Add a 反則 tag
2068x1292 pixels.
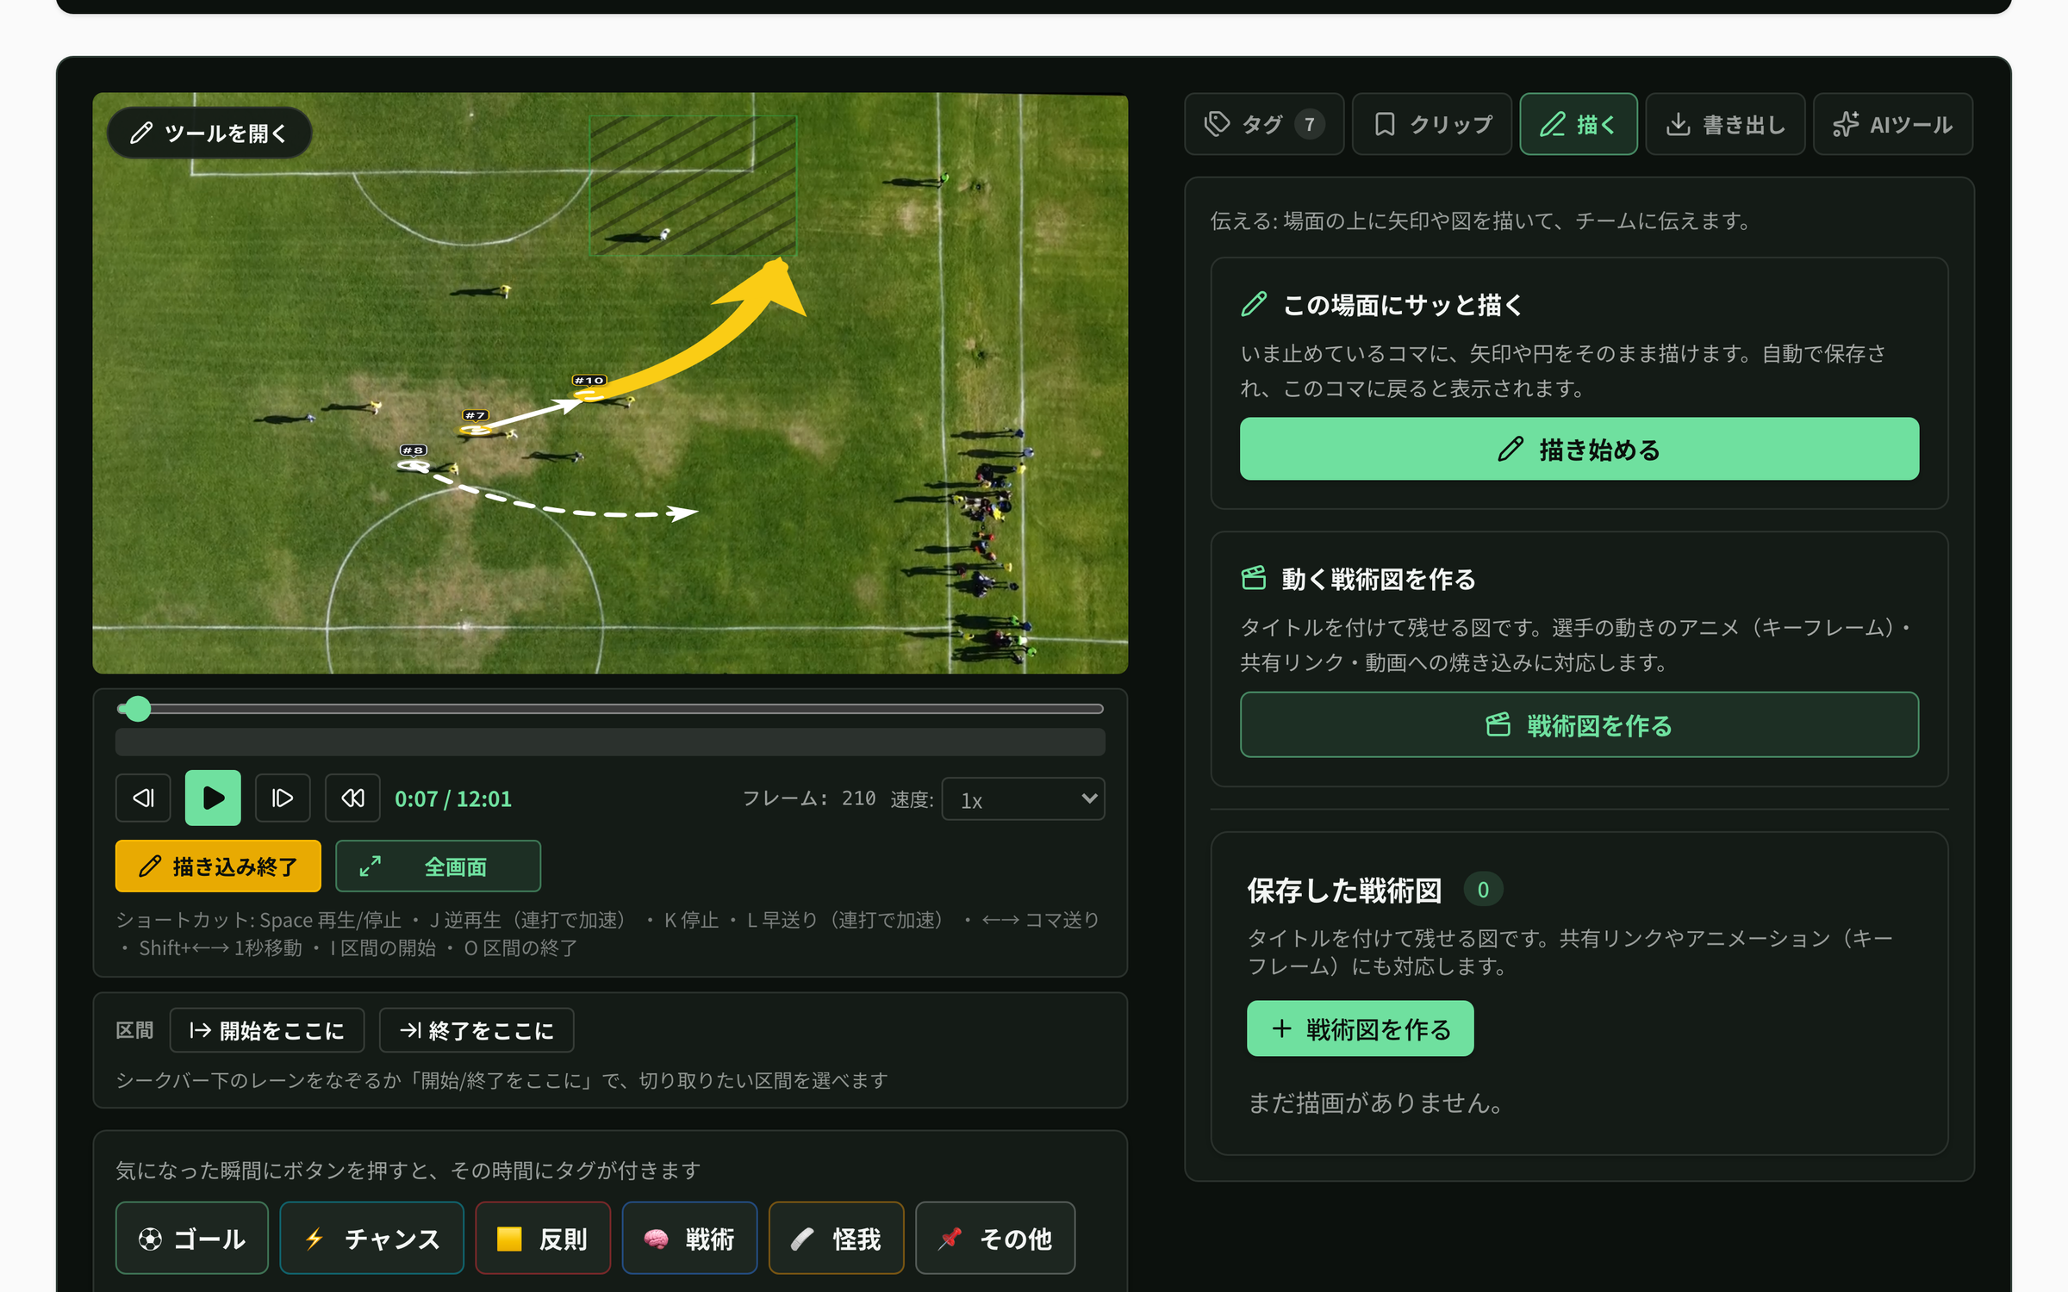[543, 1239]
